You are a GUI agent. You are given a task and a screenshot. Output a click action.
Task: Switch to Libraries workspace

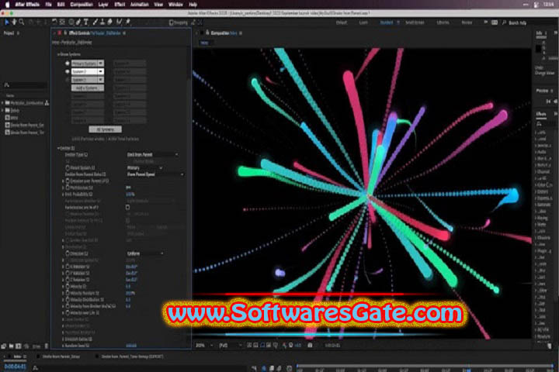click(x=443, y=22)
